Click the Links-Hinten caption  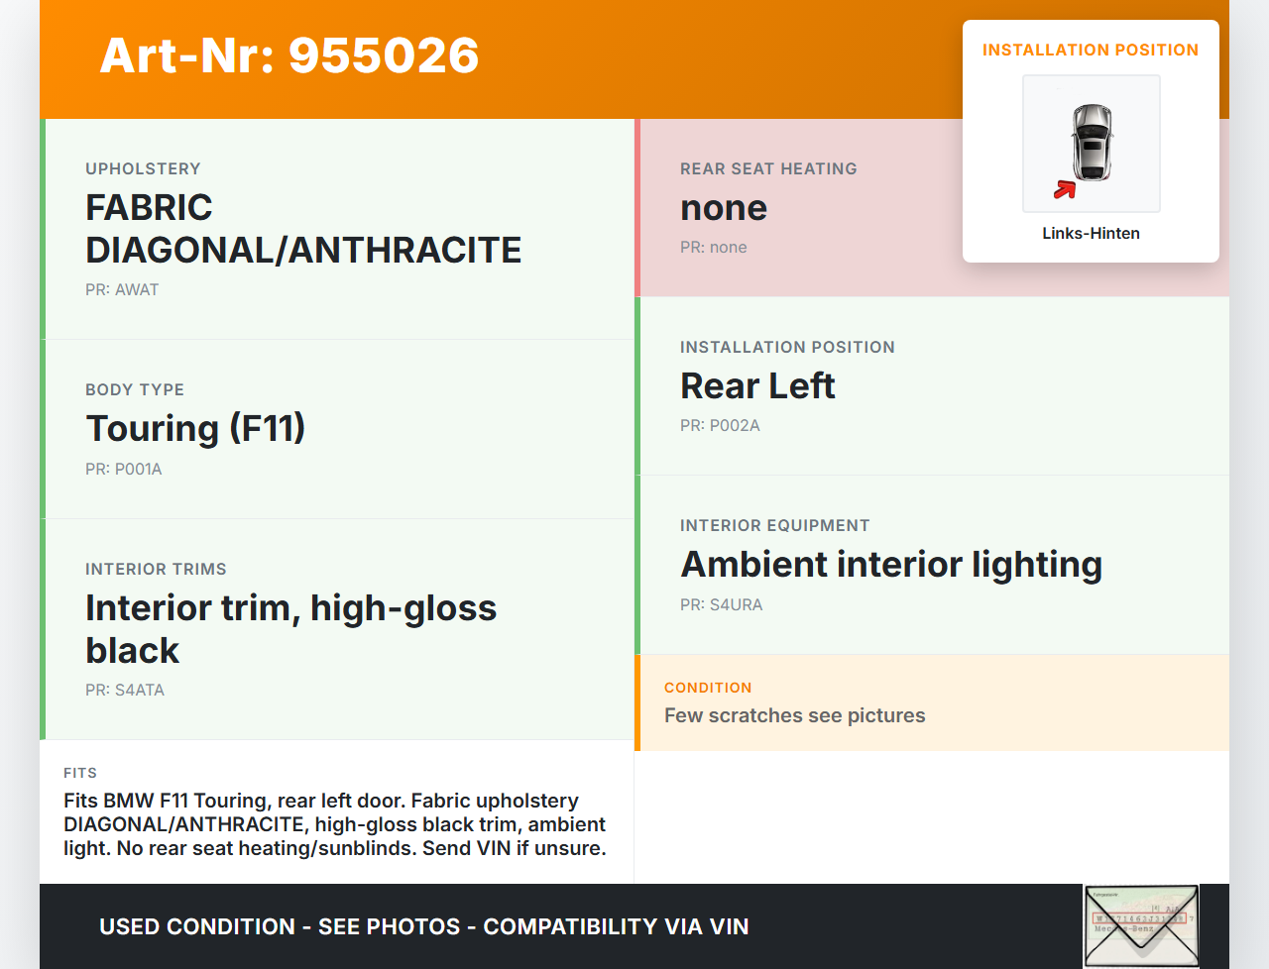[x=1091, y=234]
